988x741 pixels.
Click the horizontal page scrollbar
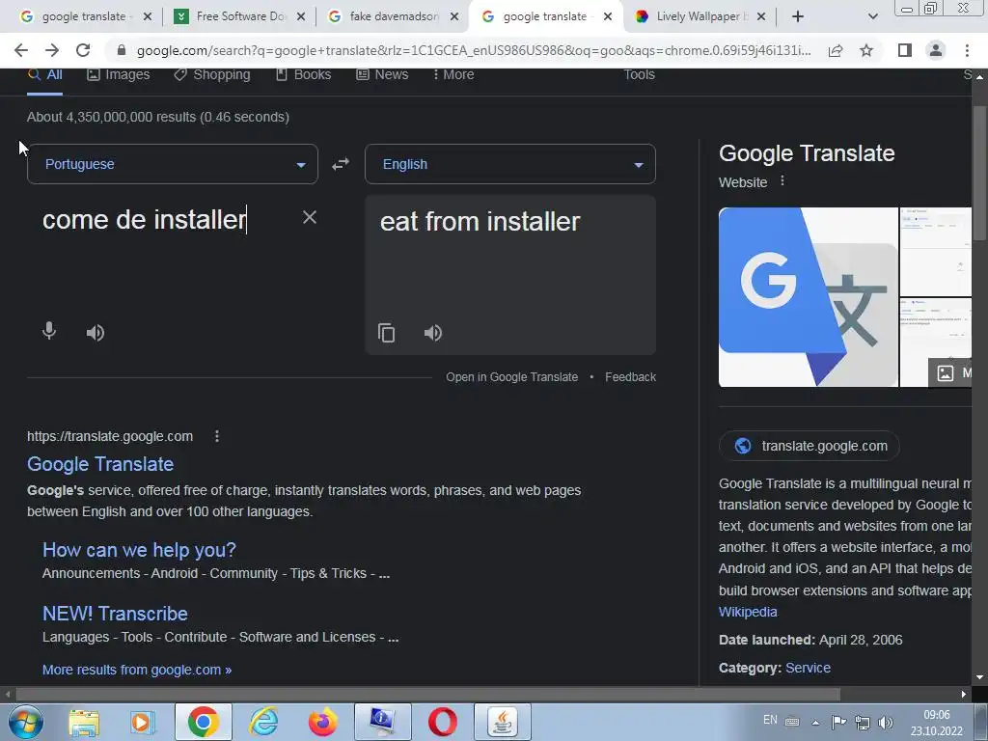(427, 695)
